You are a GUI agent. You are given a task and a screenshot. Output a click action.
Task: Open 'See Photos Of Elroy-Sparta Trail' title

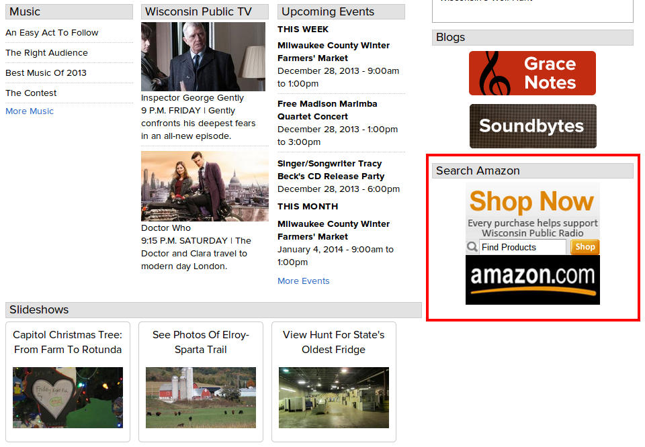(x=201, y=342)
